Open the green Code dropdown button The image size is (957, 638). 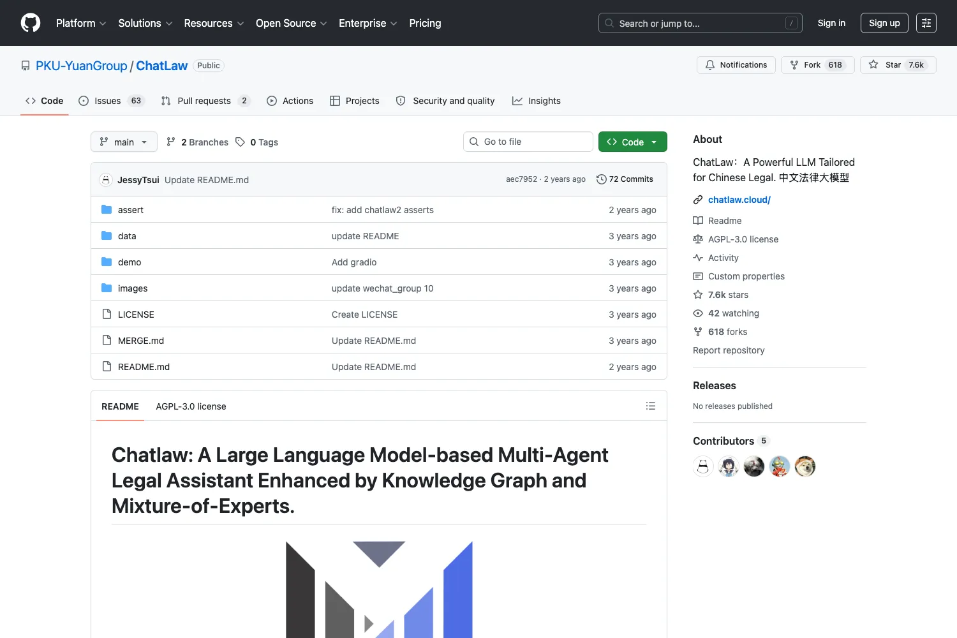tap(633, 142)
